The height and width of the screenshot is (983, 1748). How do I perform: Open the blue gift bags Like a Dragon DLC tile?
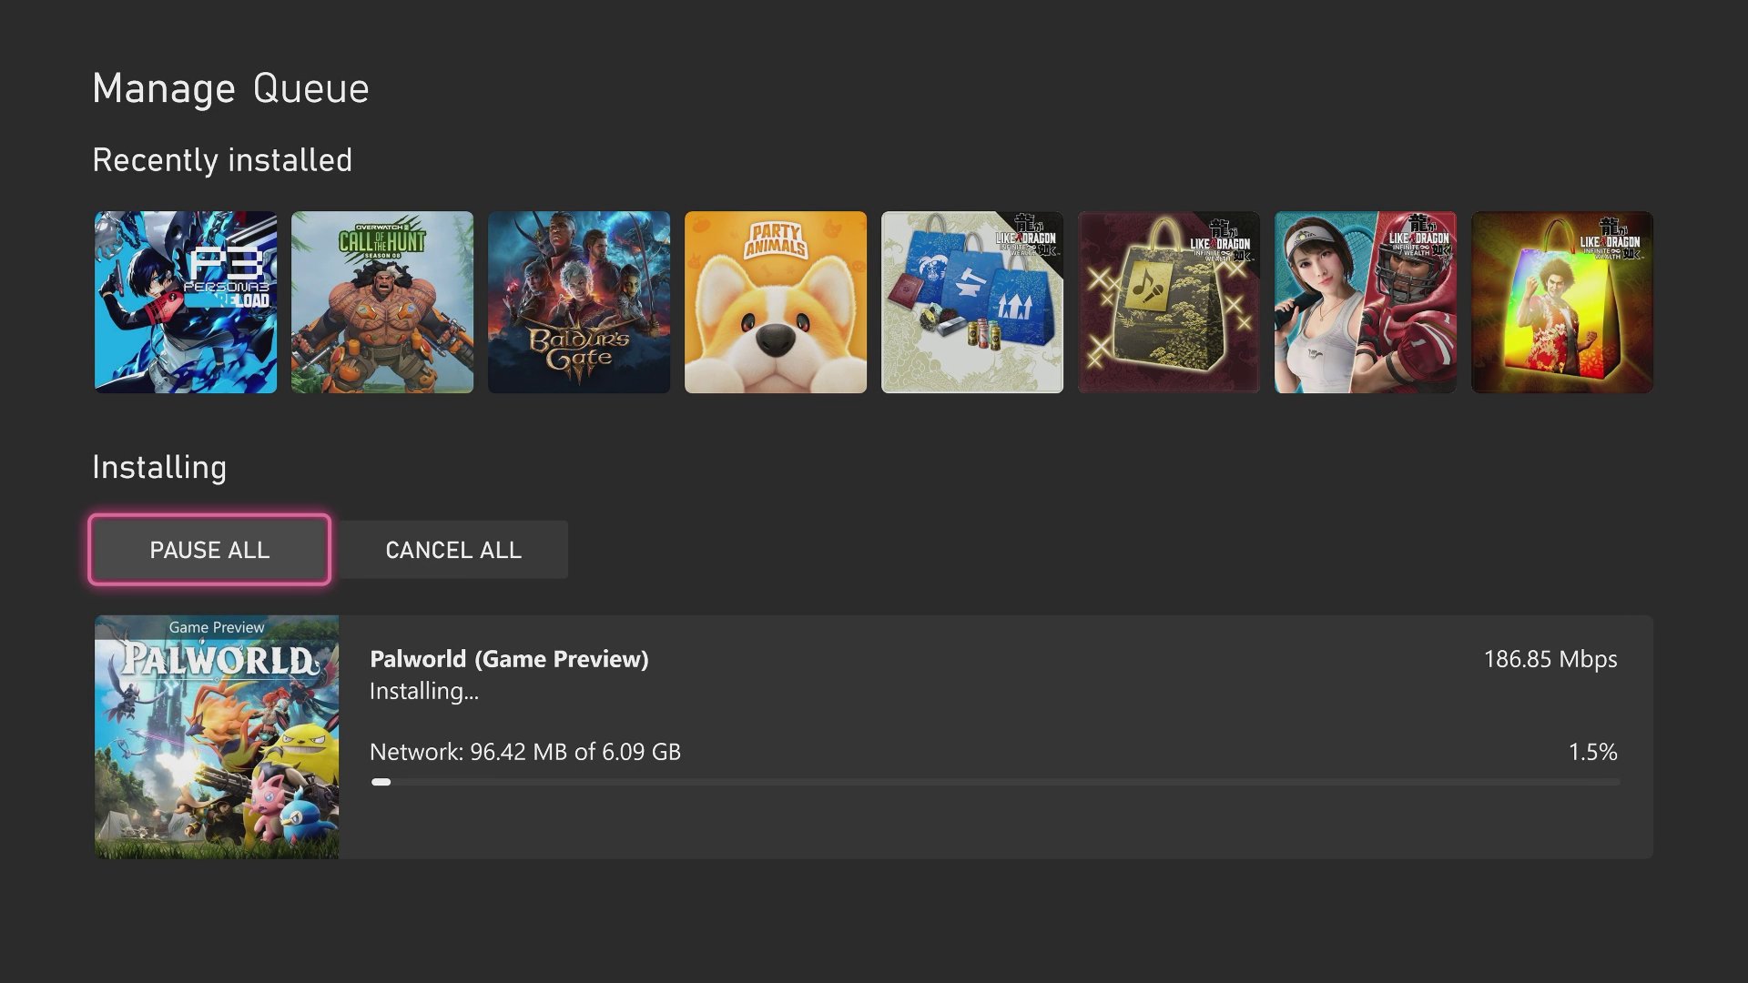pos(971,301)
